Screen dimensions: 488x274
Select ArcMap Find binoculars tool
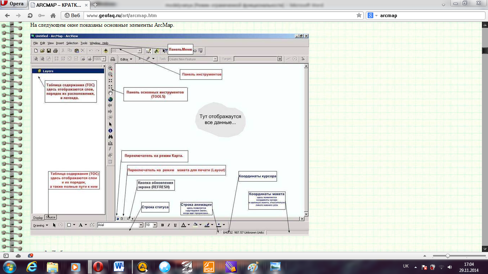tap(110, 137)
